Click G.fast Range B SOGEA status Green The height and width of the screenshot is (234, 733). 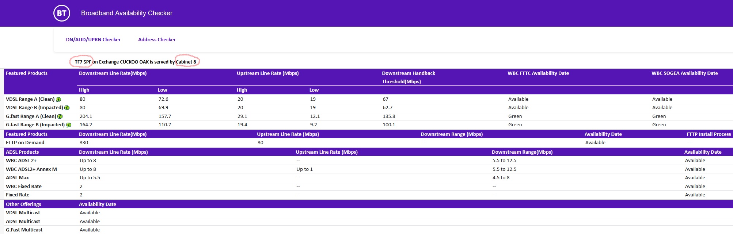tap(659, 124)
